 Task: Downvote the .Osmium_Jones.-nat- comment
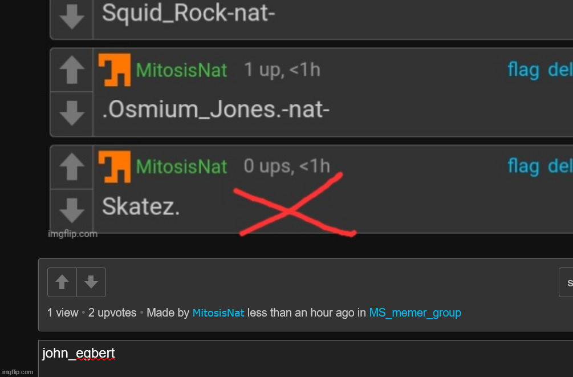72,113
